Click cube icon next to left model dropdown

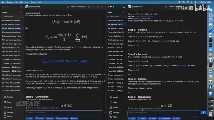(89, 7)
